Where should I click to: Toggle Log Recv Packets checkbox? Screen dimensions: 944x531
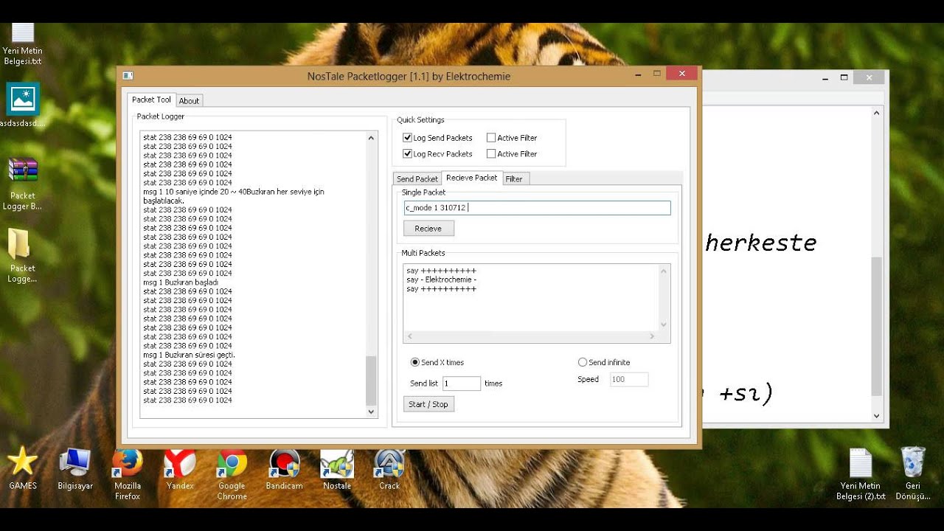coord(407,154)
